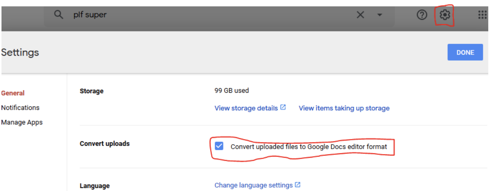
Task: Switch to the Notifications tab
Action: click(x=20, y=108)
